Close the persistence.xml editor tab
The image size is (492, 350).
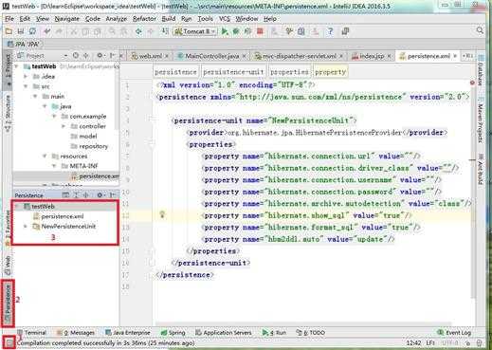(x=455, y=56)
